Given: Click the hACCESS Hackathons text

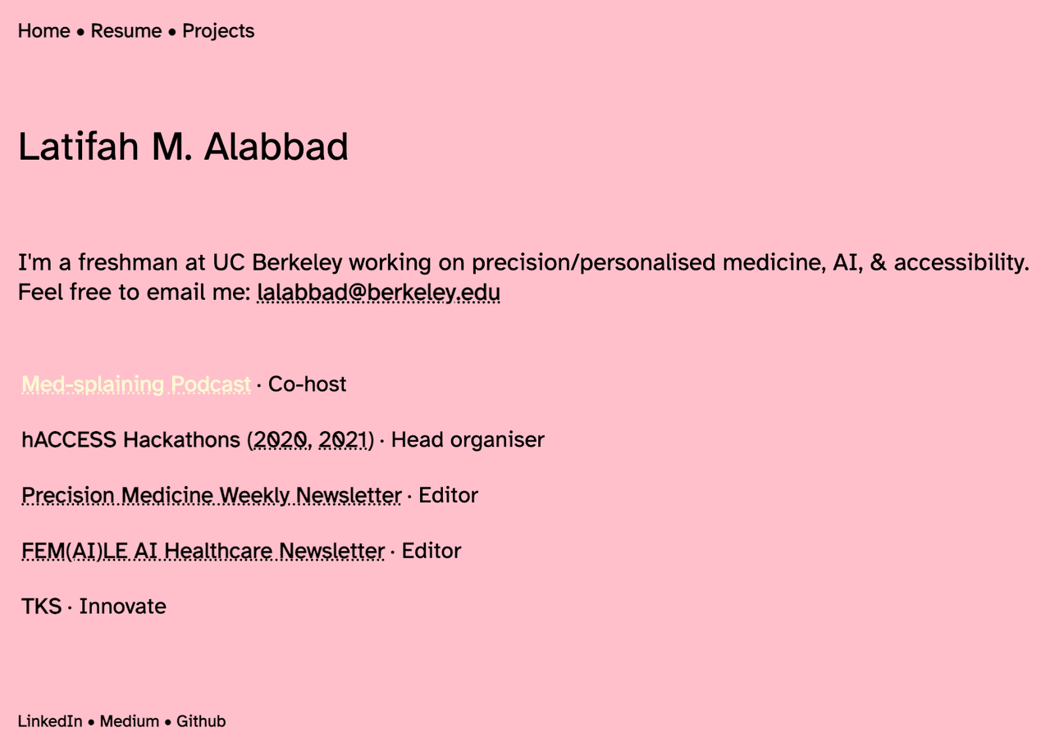Looking at the screenshot, I should click(131, 440).
